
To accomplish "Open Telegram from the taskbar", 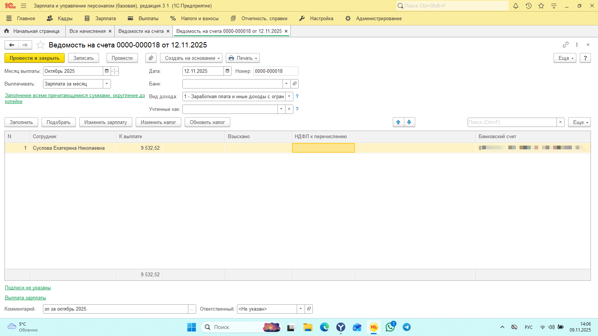I will pos(407,327).
